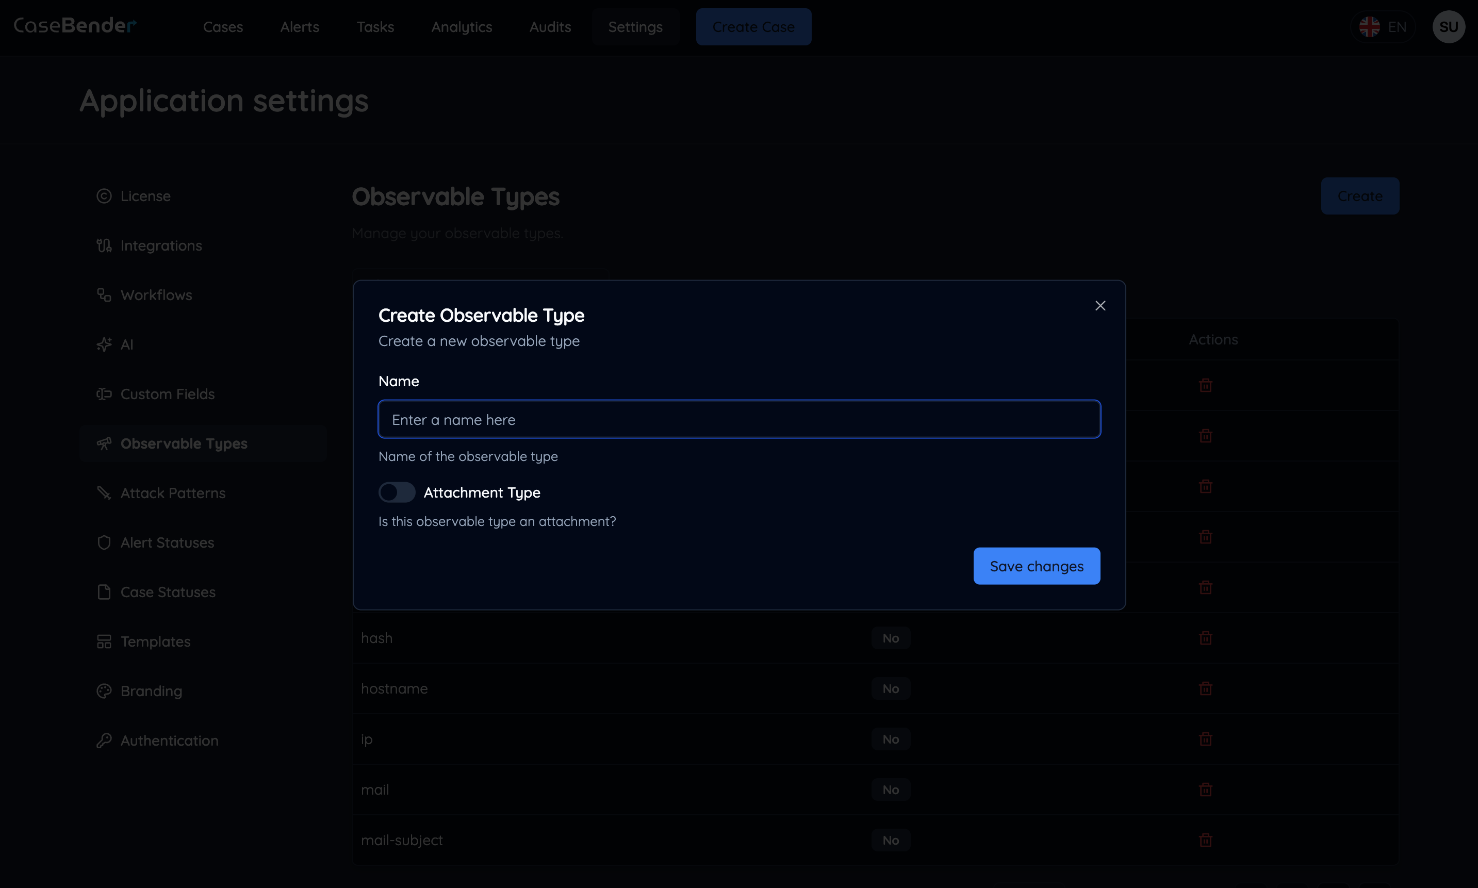The image size is (1478, 888).
Task: Open Templates settings section
Action: [156, 642]
